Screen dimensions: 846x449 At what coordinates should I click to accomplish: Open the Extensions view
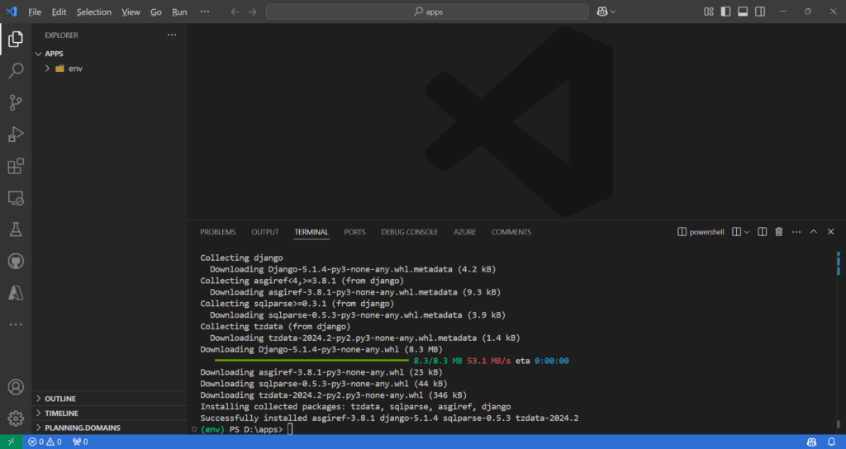(16, 166)
